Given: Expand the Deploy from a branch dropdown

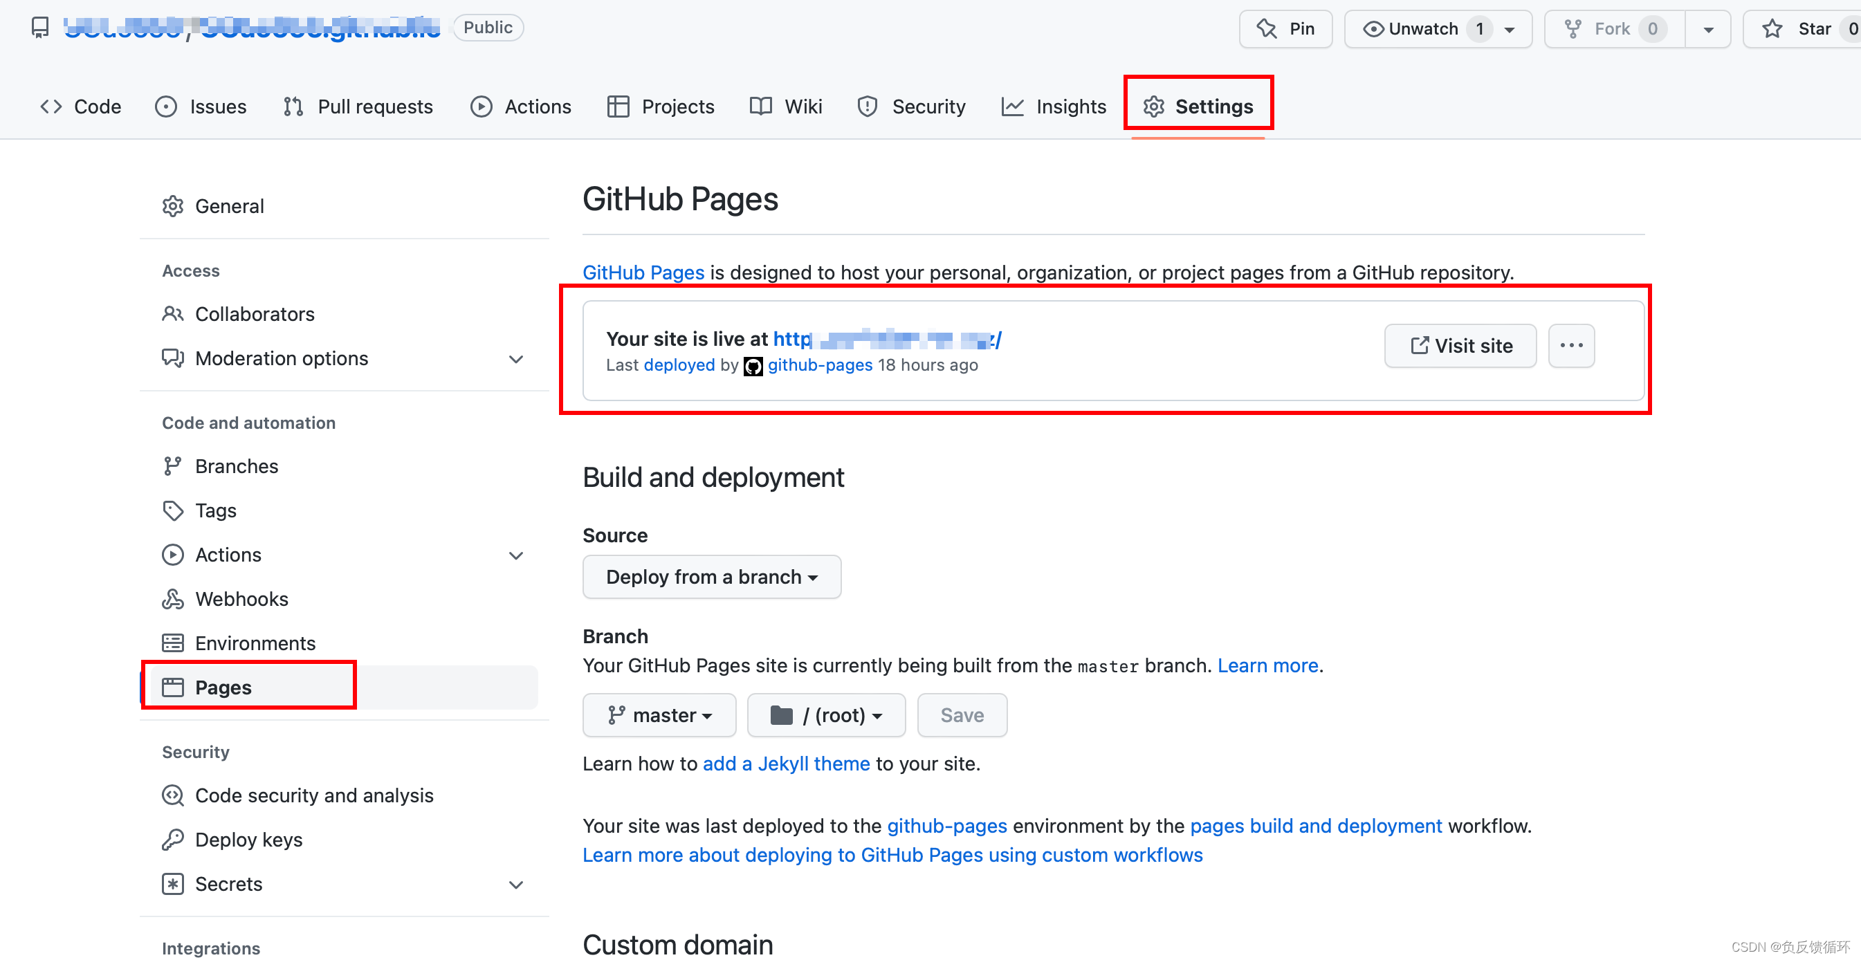Looking at the screenshot, I should (x=711, y=577).
